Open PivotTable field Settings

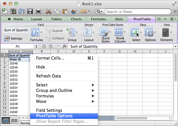(13, 38)
